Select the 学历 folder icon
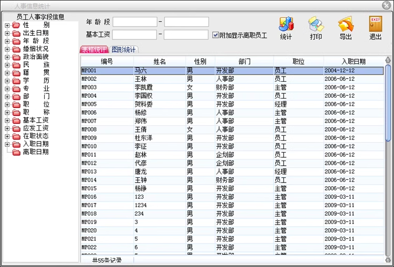Image resolution: width=394 pixels, height=267 pixels. tap(16, 81)
